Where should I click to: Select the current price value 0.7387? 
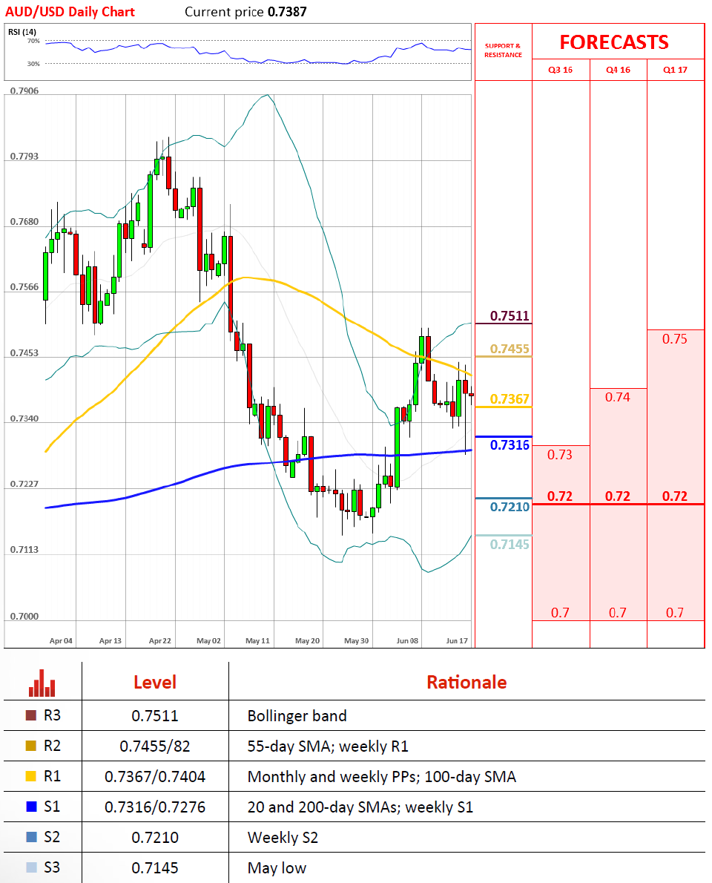287,12
